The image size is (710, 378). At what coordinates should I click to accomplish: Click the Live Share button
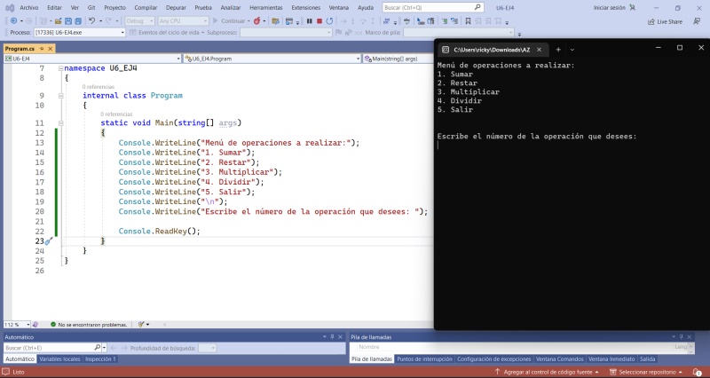[664, 20]
